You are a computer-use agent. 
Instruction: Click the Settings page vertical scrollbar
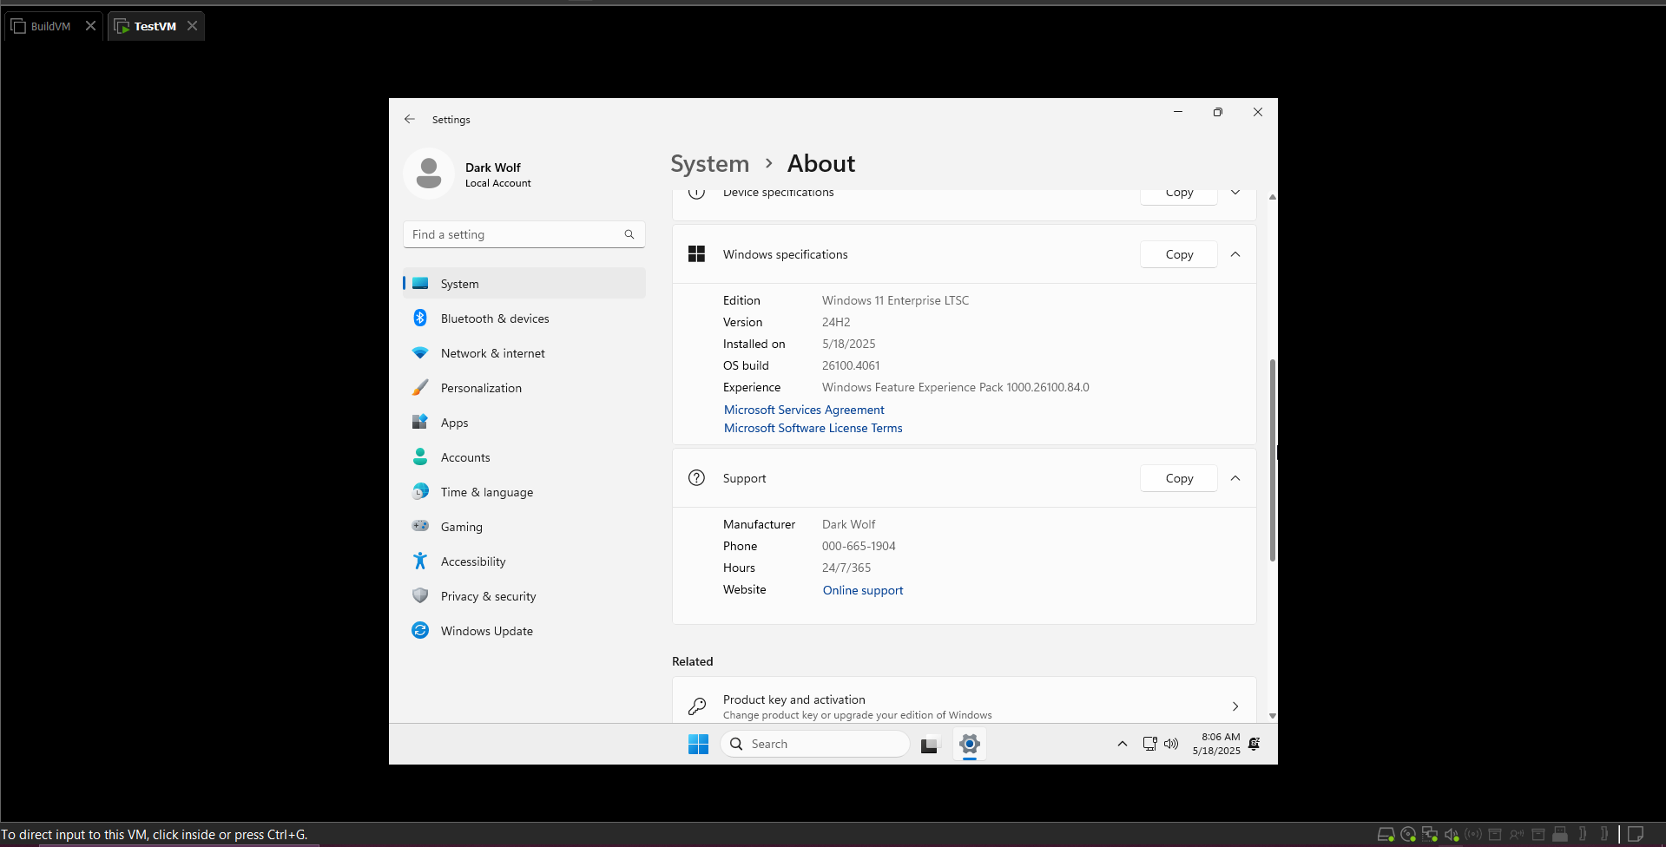1272,460
